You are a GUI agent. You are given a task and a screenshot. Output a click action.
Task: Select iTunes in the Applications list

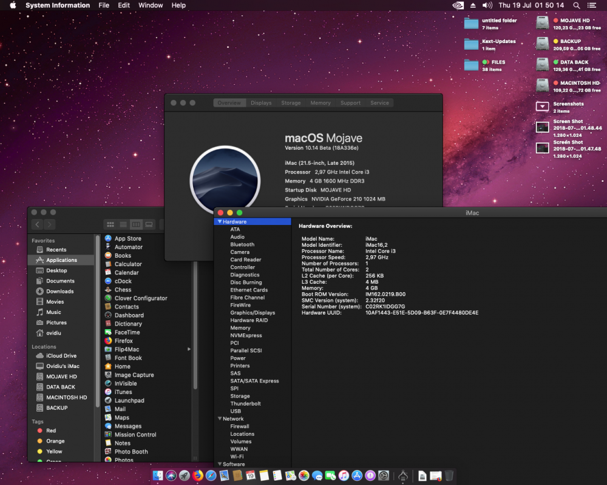click(118, 392)
